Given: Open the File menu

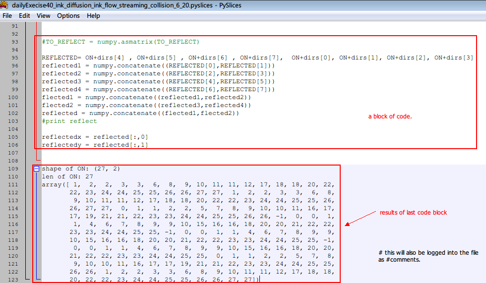Looking at the screenshot, I should coord(7,16).
